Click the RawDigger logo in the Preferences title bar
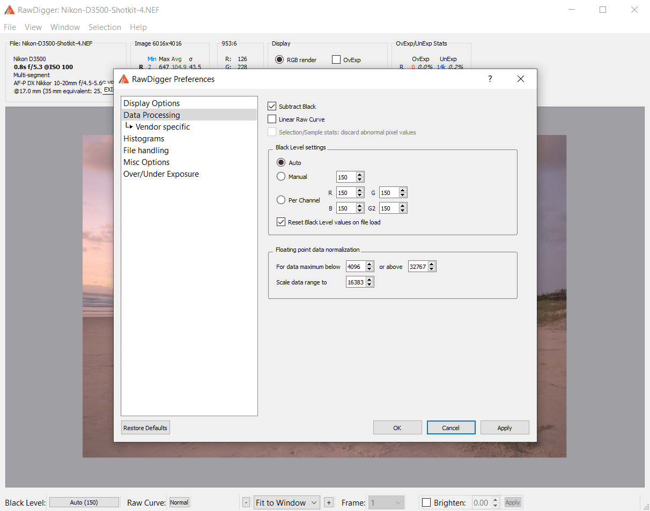Image resolution: width=650 pixels, height=511 pixels. coord(124,79)
